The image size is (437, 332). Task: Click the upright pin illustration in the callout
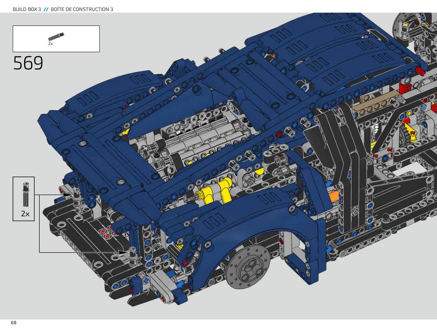[x=26, y=195]
